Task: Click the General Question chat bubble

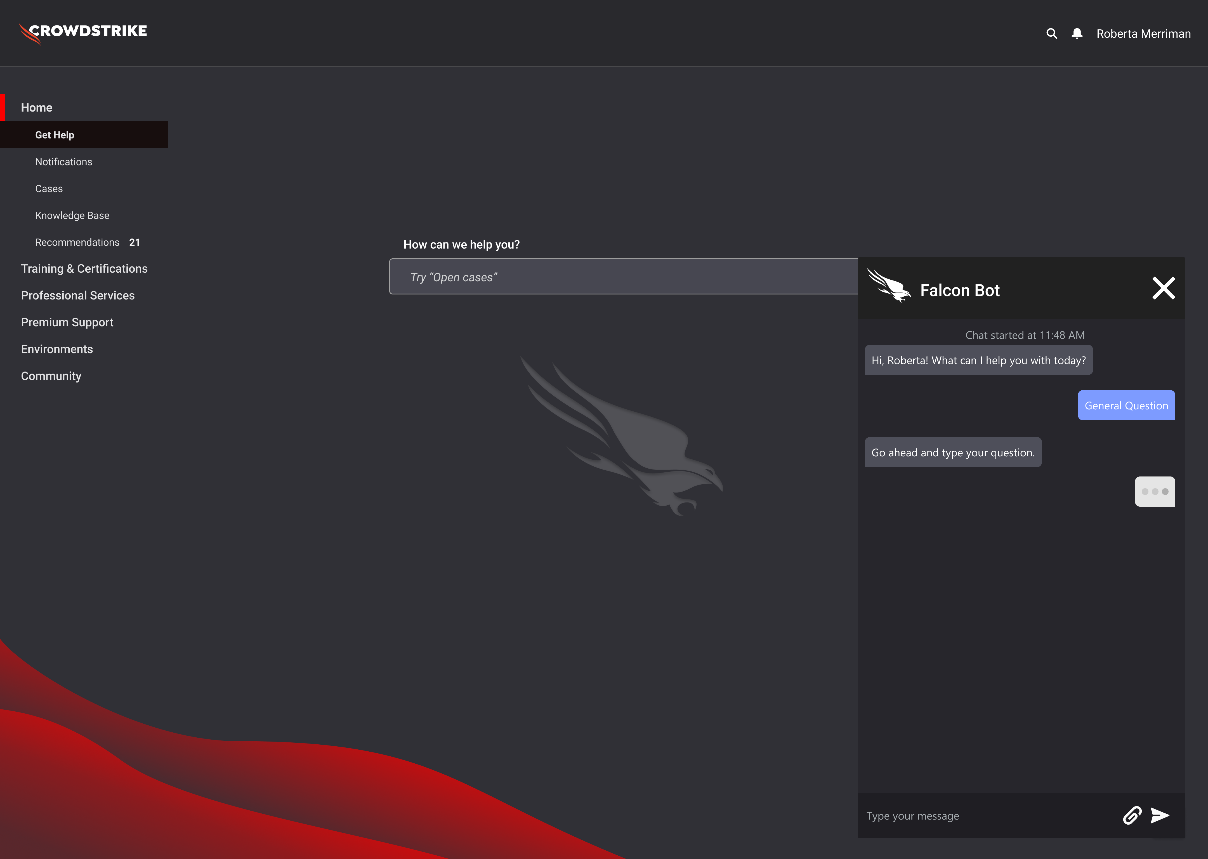Action: click(x=1126, y=406)
